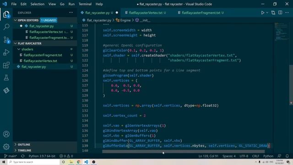293x165 pixels.
Task: Open VS Code taskbar icon
Action: (86, 162)
